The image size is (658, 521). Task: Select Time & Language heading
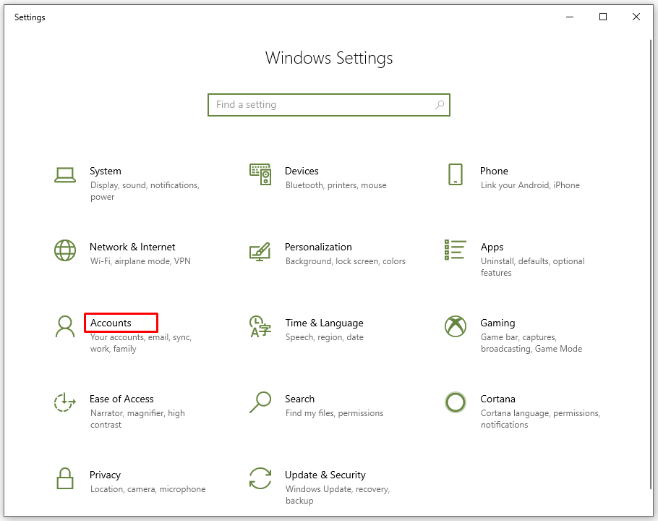[x=325, y=323]
